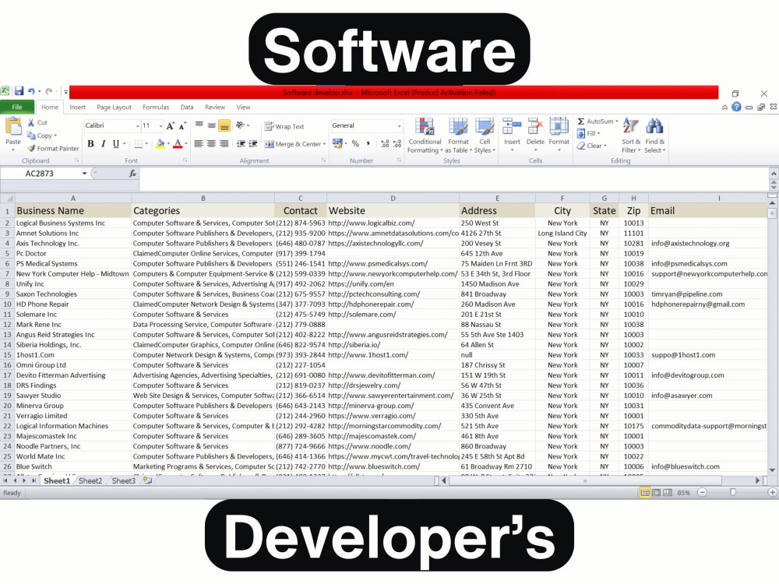Viewport: 779px width, 584px height.
Task: Toggle Center text alignment
Action: 212,144
